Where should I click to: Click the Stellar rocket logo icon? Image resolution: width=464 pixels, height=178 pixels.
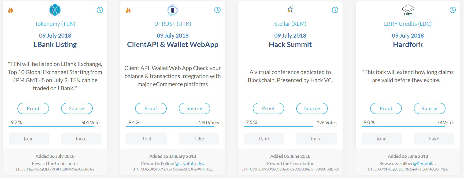coord(290,10)
